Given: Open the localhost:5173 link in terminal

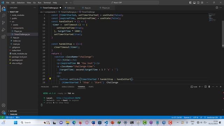Looking at the screenshot, I should click(69, 98).
